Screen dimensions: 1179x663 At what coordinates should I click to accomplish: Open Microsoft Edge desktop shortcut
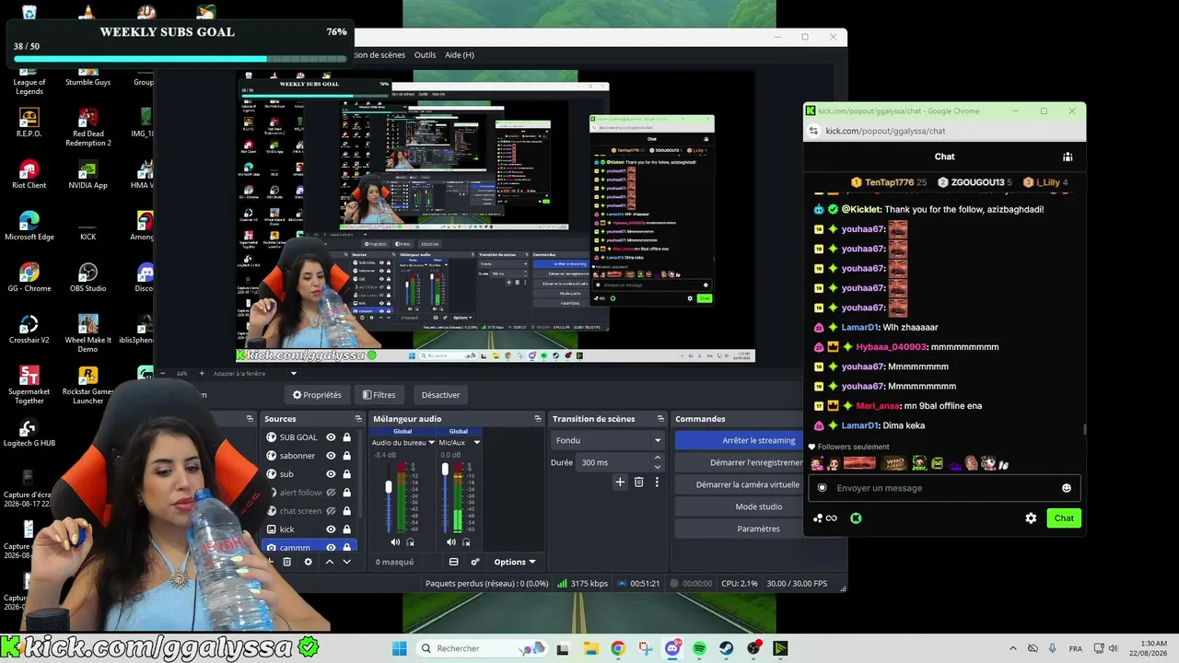29,227
